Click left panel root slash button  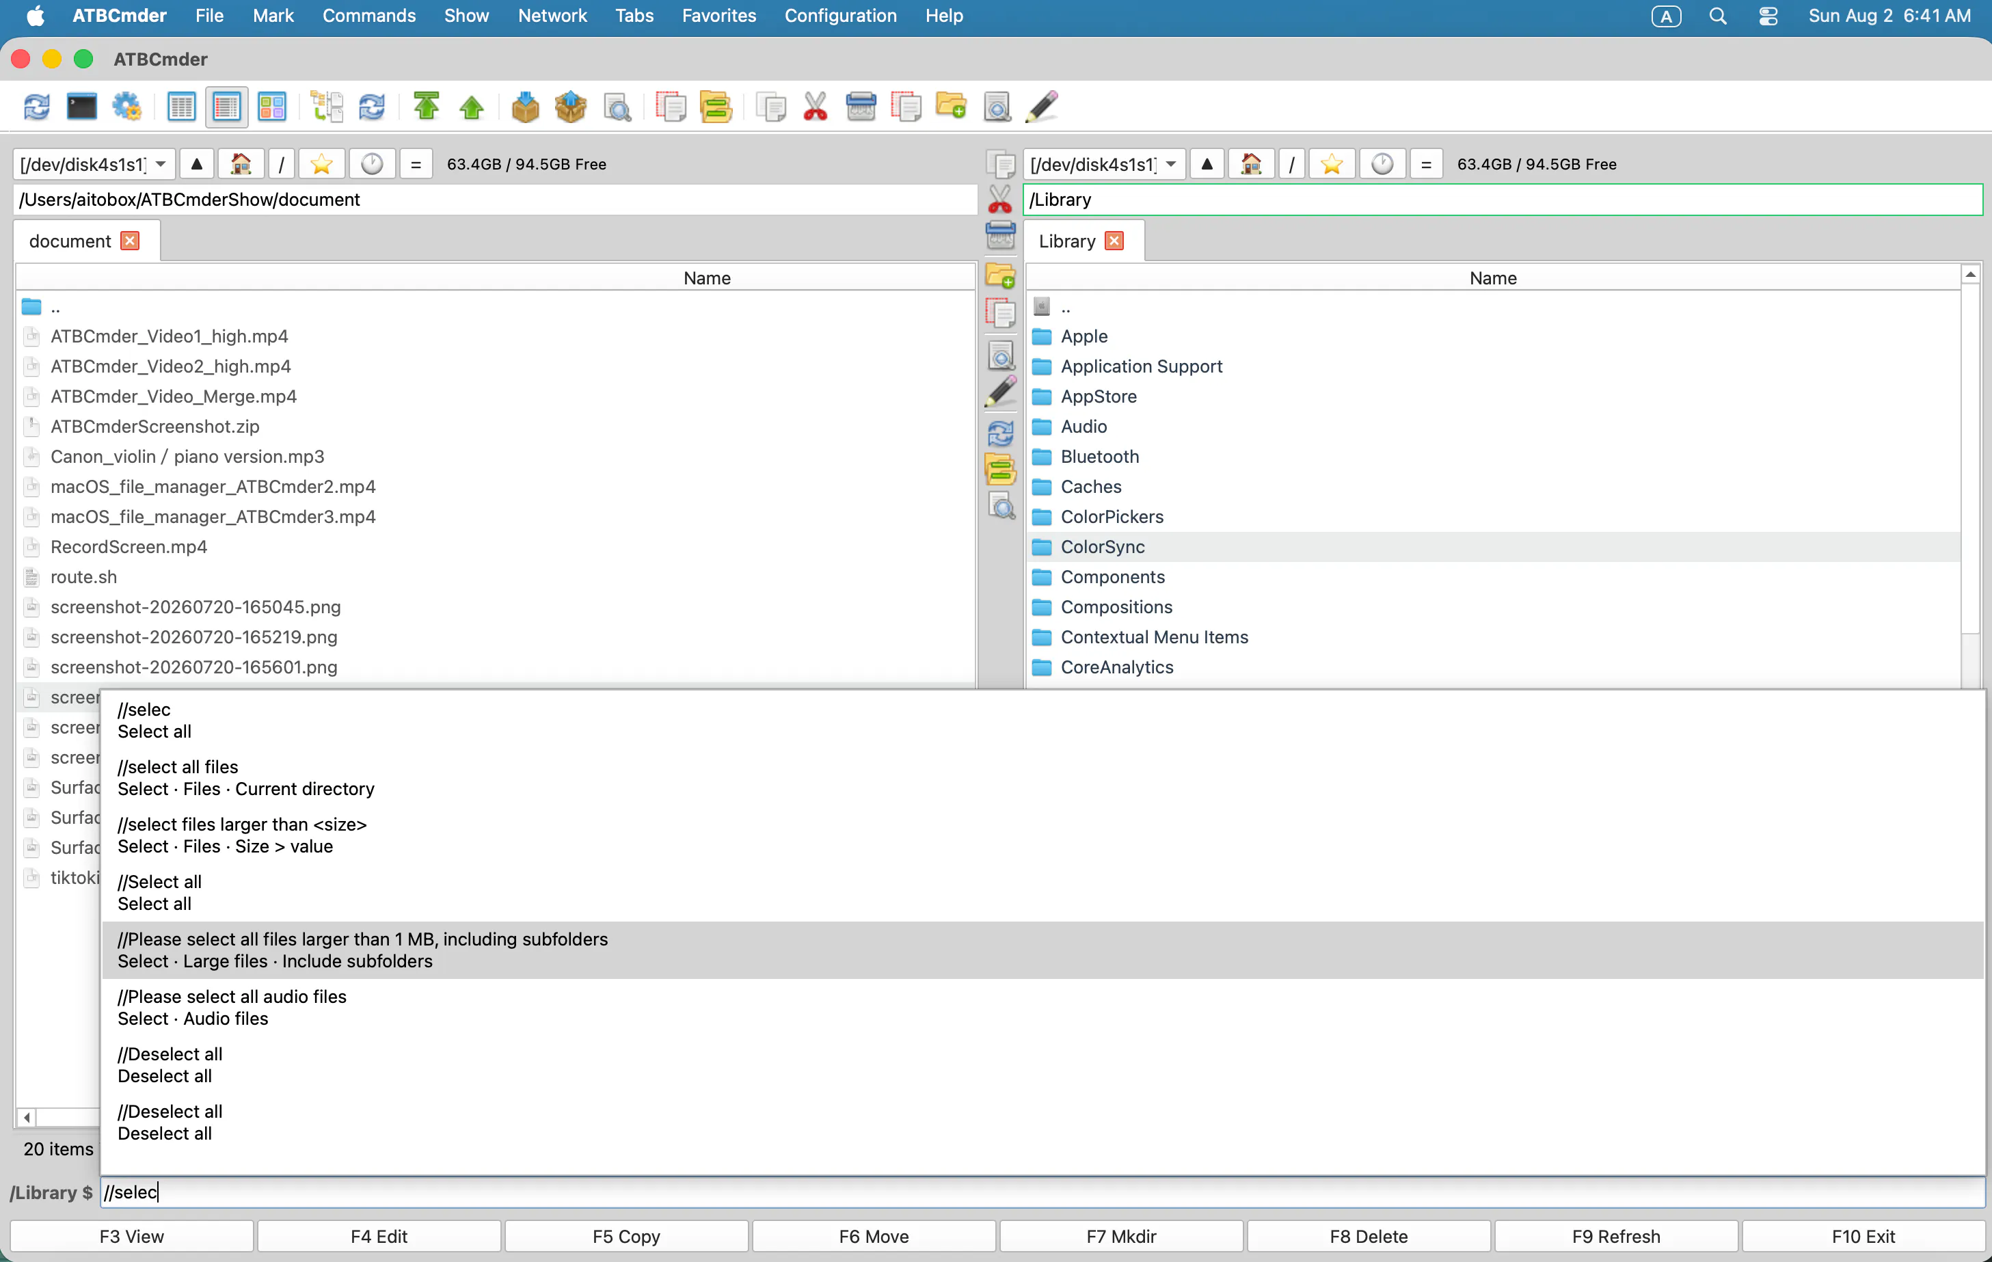tap(281, 164)
